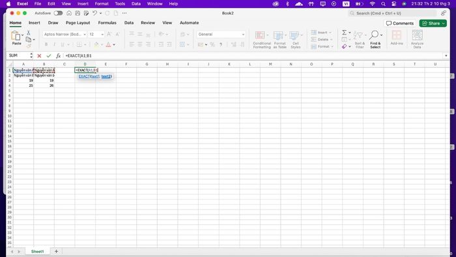Click the Paste clipboard icon
The width and height of the screenshot is (456, 257).
coord(16,36)
